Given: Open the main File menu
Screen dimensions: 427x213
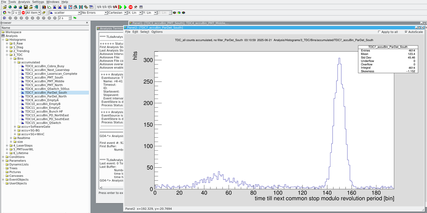Looking at the screenshot, I should (x=4, y=2).
